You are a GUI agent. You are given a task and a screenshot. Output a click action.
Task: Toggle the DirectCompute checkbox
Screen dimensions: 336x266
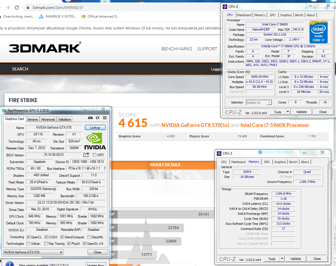tap(62, 237)
